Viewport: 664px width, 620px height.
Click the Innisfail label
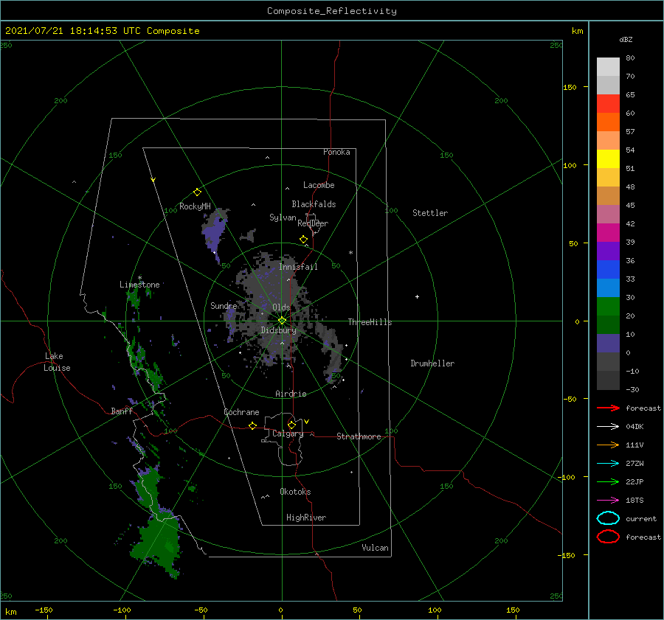coord(298,267)
